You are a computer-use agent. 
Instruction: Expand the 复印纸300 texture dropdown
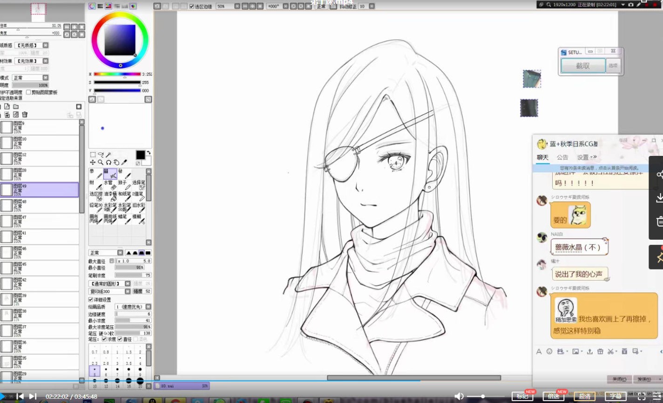(128, 291)
